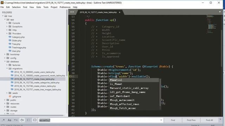Open the Help menu
This screenshot has height=126, width=225.
click(75, 7)
